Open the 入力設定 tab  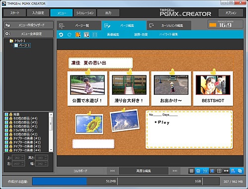coord(38,13)
